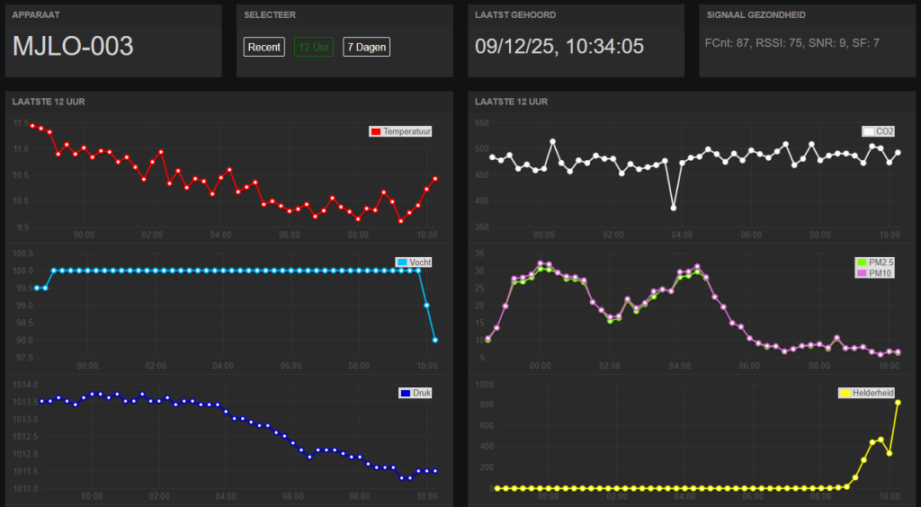
Task: Click the last Druk data point
Action: 435,471
